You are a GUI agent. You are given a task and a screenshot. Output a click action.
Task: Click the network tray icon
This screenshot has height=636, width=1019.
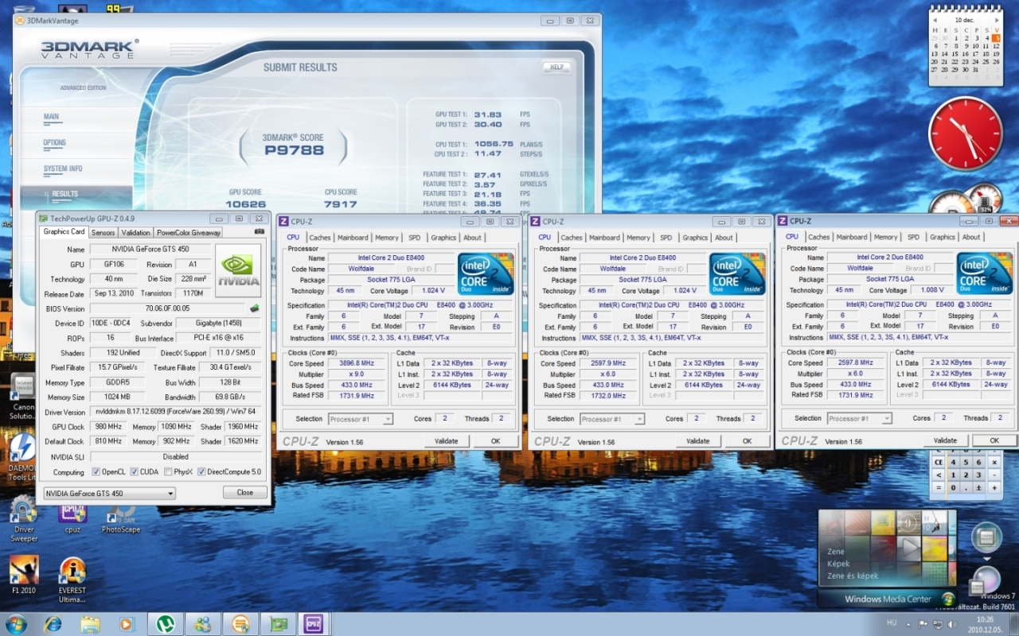[938, 624]
